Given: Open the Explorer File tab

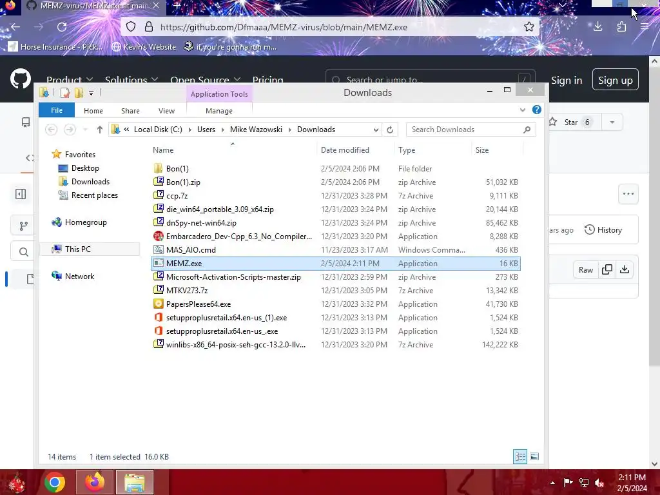Looking at the screenshot, I should [x=57, y=110].
